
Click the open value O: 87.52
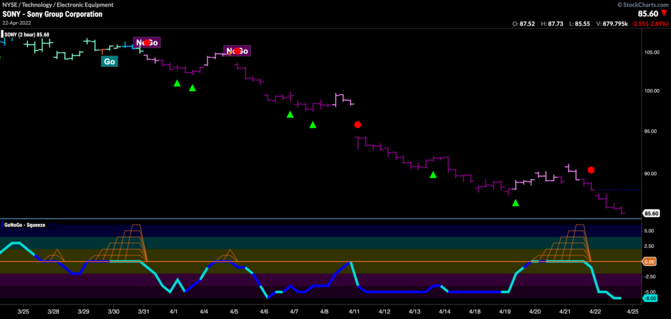click(522, 24)
